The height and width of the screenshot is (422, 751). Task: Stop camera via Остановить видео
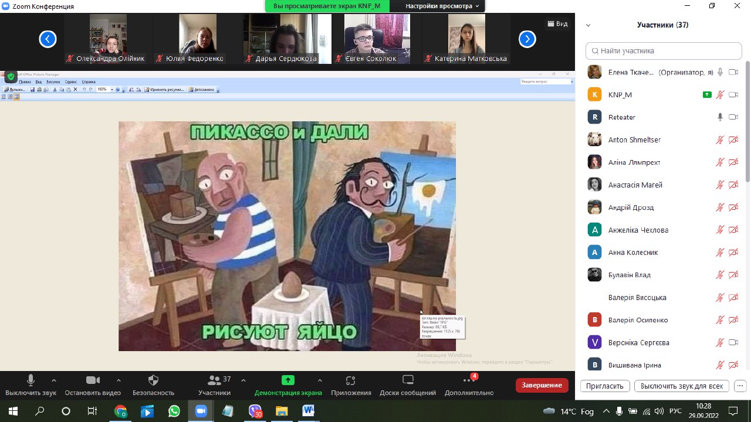pos(93,386)
